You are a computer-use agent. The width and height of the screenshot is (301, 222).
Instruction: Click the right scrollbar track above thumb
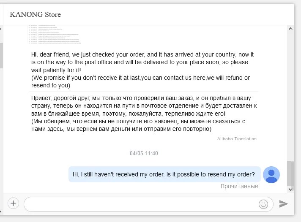(291, 93)
